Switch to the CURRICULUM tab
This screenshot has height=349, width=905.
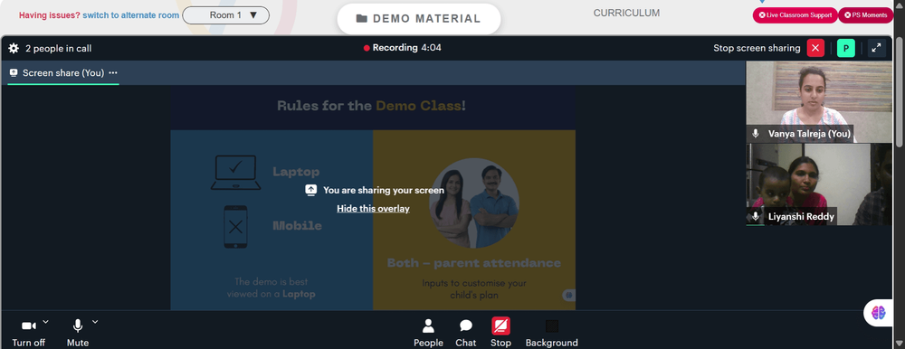point(626,13)
